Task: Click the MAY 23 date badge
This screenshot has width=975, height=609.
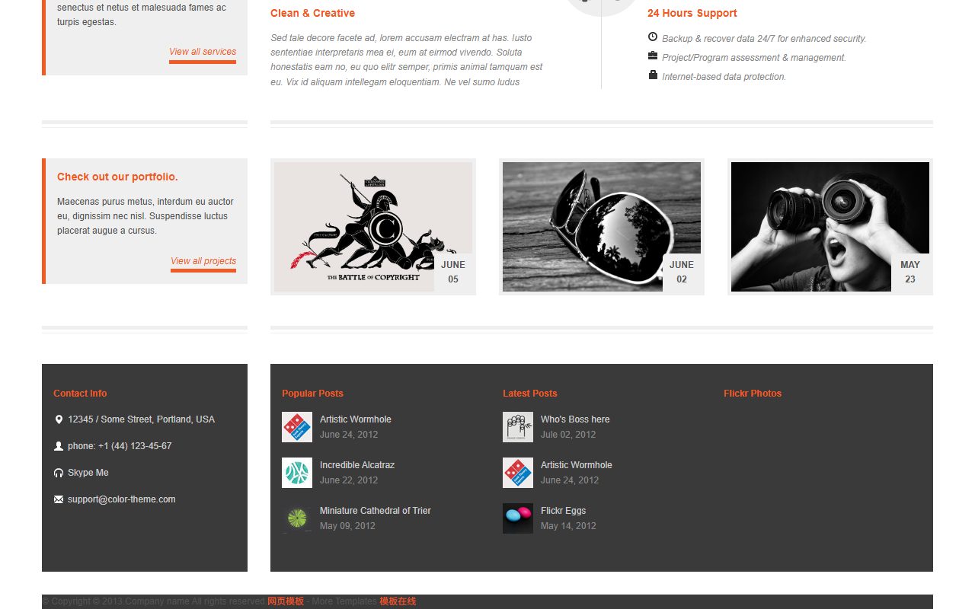Action: coord(910,272)
